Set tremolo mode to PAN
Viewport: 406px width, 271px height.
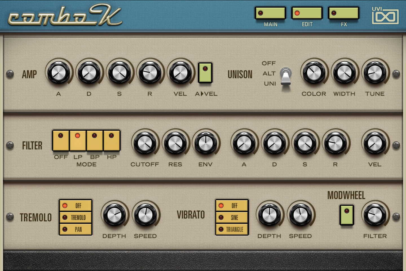(76, 229)
